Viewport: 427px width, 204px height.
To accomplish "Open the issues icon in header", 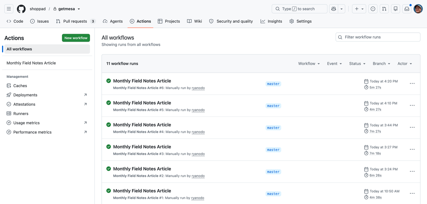I will (x=373, y=9).
